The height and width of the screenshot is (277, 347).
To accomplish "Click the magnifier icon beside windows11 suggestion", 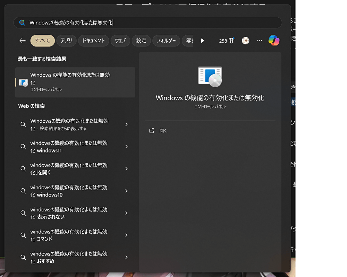I will pyautogui.click(x=23, y=147).
